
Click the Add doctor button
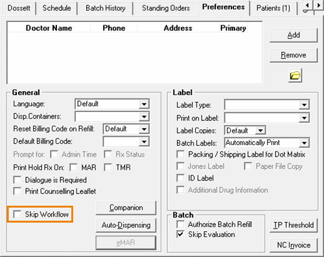294,35
